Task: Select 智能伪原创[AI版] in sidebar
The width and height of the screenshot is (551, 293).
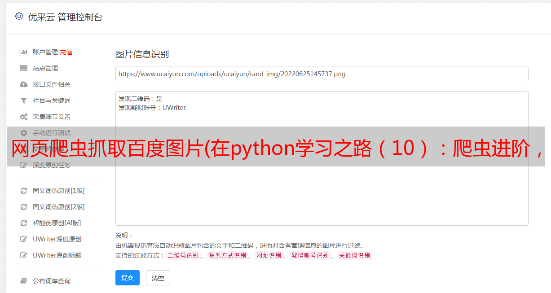Action: pos(57,223)
